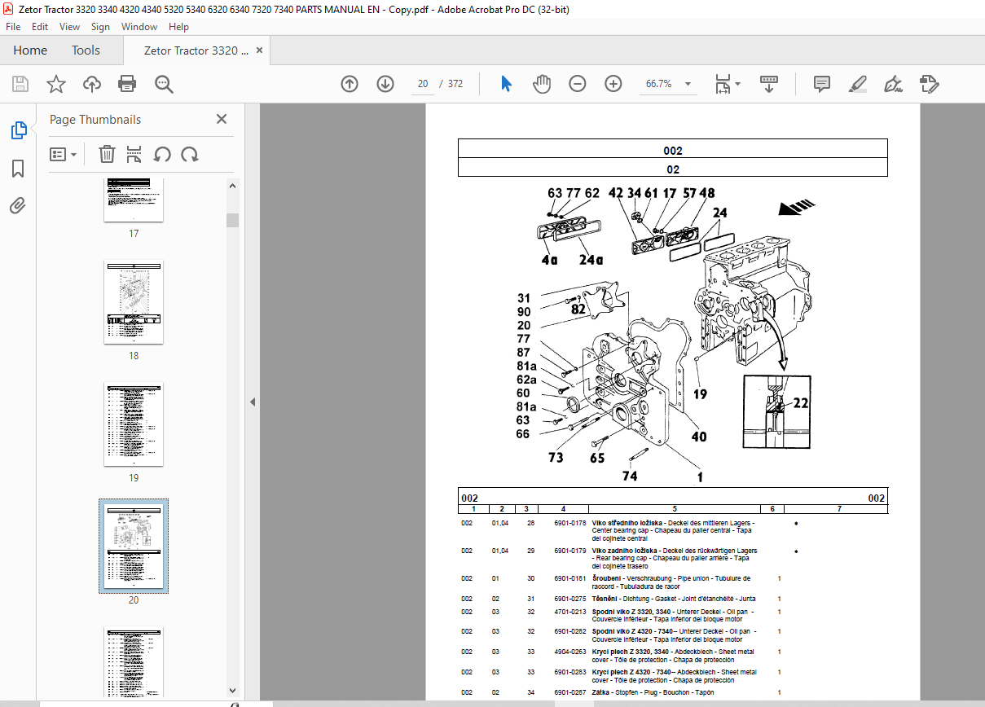Image resolution: width=985 pixels, height=707 pixels.
Task: Expand the fit page dropdown arrow
Action: tap(738, 84)
